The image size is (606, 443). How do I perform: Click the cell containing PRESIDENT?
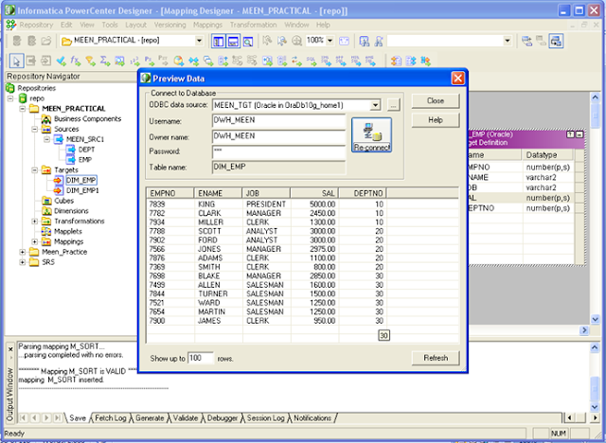tap(266, 204)
